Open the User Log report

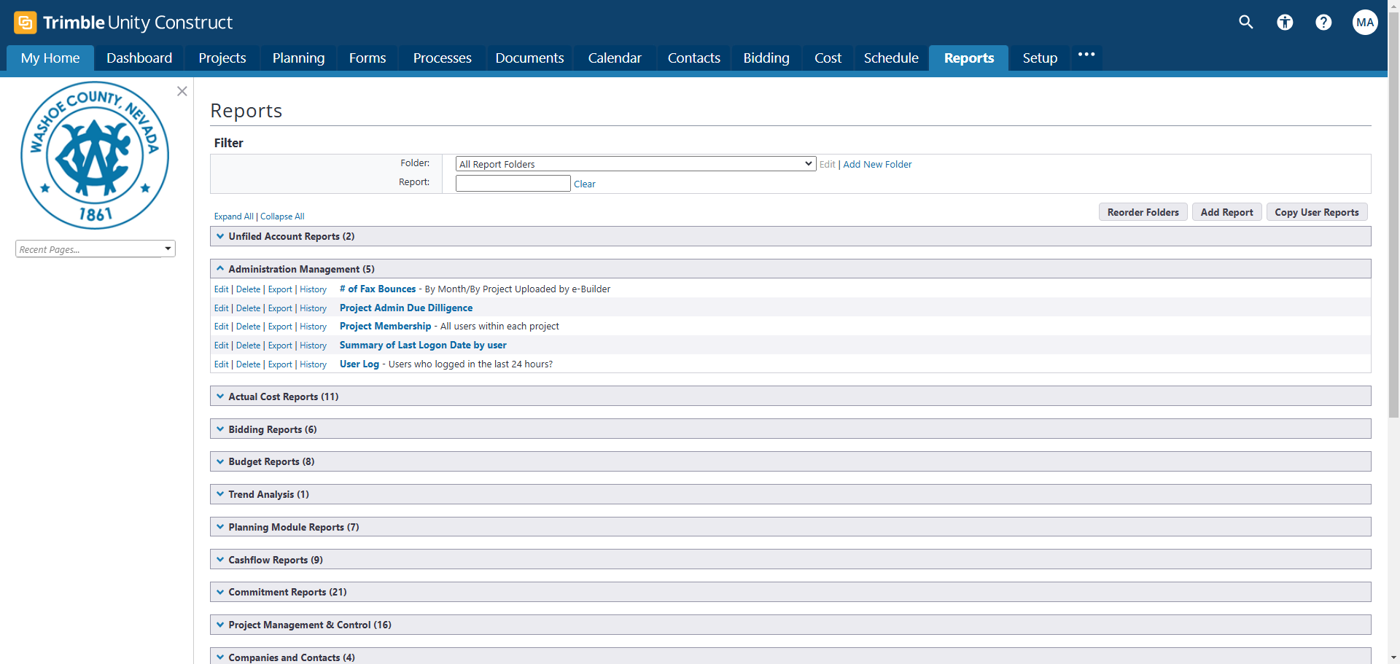359,364
